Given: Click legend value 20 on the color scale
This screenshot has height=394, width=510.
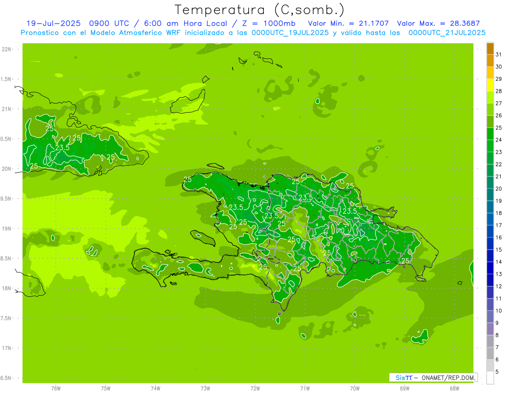Looking at the screenshot, I should 499,189.
